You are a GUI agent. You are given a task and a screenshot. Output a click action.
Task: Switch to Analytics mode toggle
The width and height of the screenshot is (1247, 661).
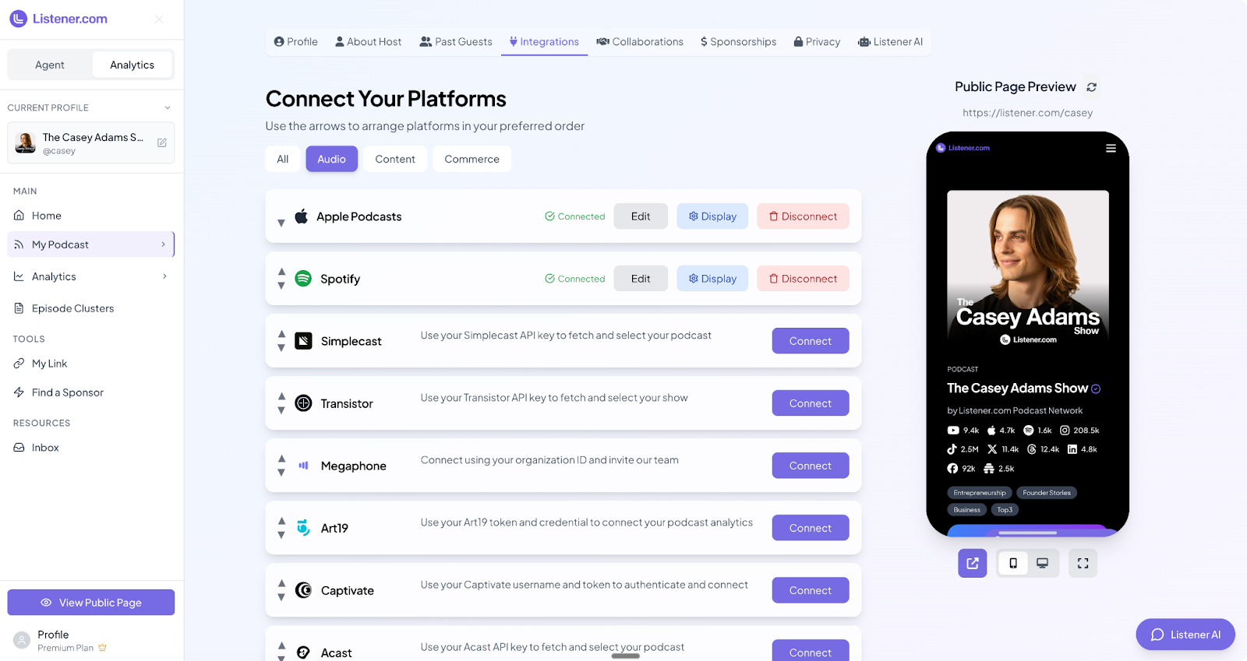pos(132,65)
